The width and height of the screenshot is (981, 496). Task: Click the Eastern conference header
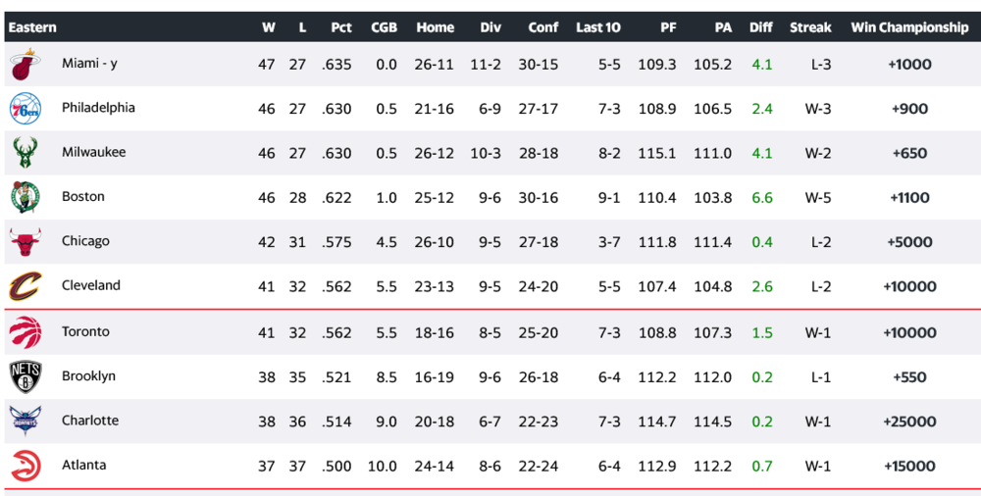(32, 27)
